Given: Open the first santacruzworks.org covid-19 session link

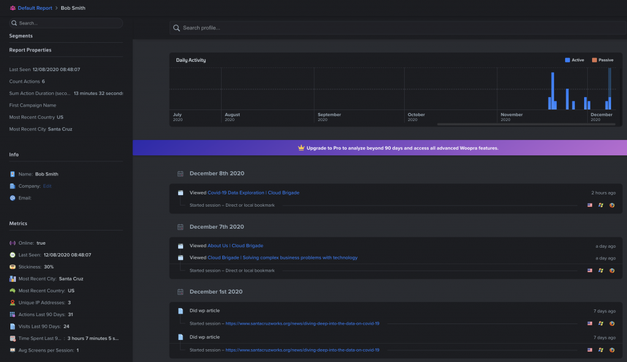Looking at the screenshot, I should (302, 323).
